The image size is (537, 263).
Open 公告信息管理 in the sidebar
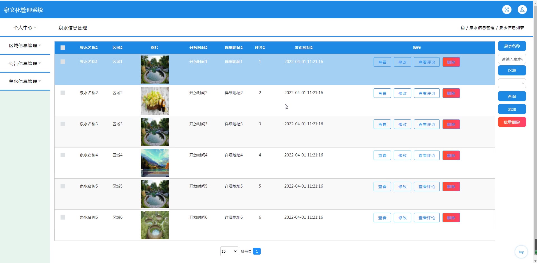[x=25, y=63]
